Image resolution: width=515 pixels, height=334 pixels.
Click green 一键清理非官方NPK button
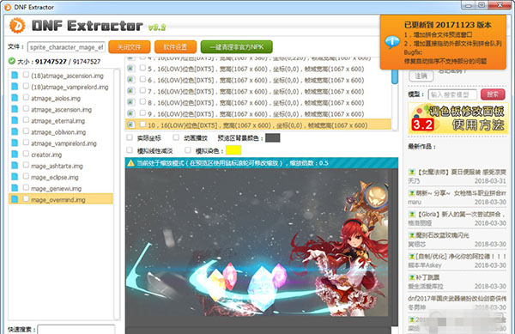tap(237, 47)
